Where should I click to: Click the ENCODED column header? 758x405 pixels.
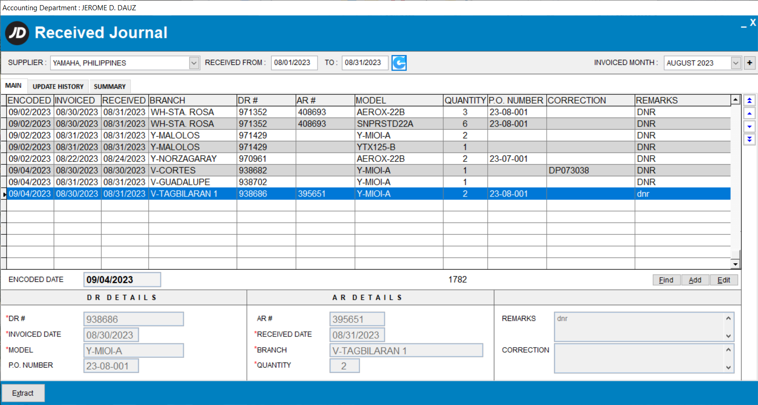tap(30, 100)
